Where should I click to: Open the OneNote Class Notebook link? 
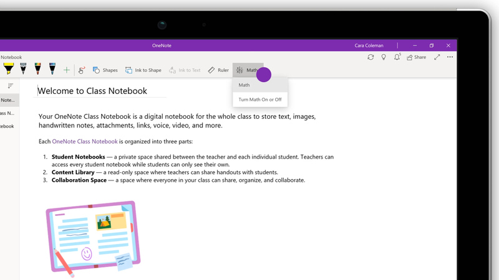(x=85, y=141)
